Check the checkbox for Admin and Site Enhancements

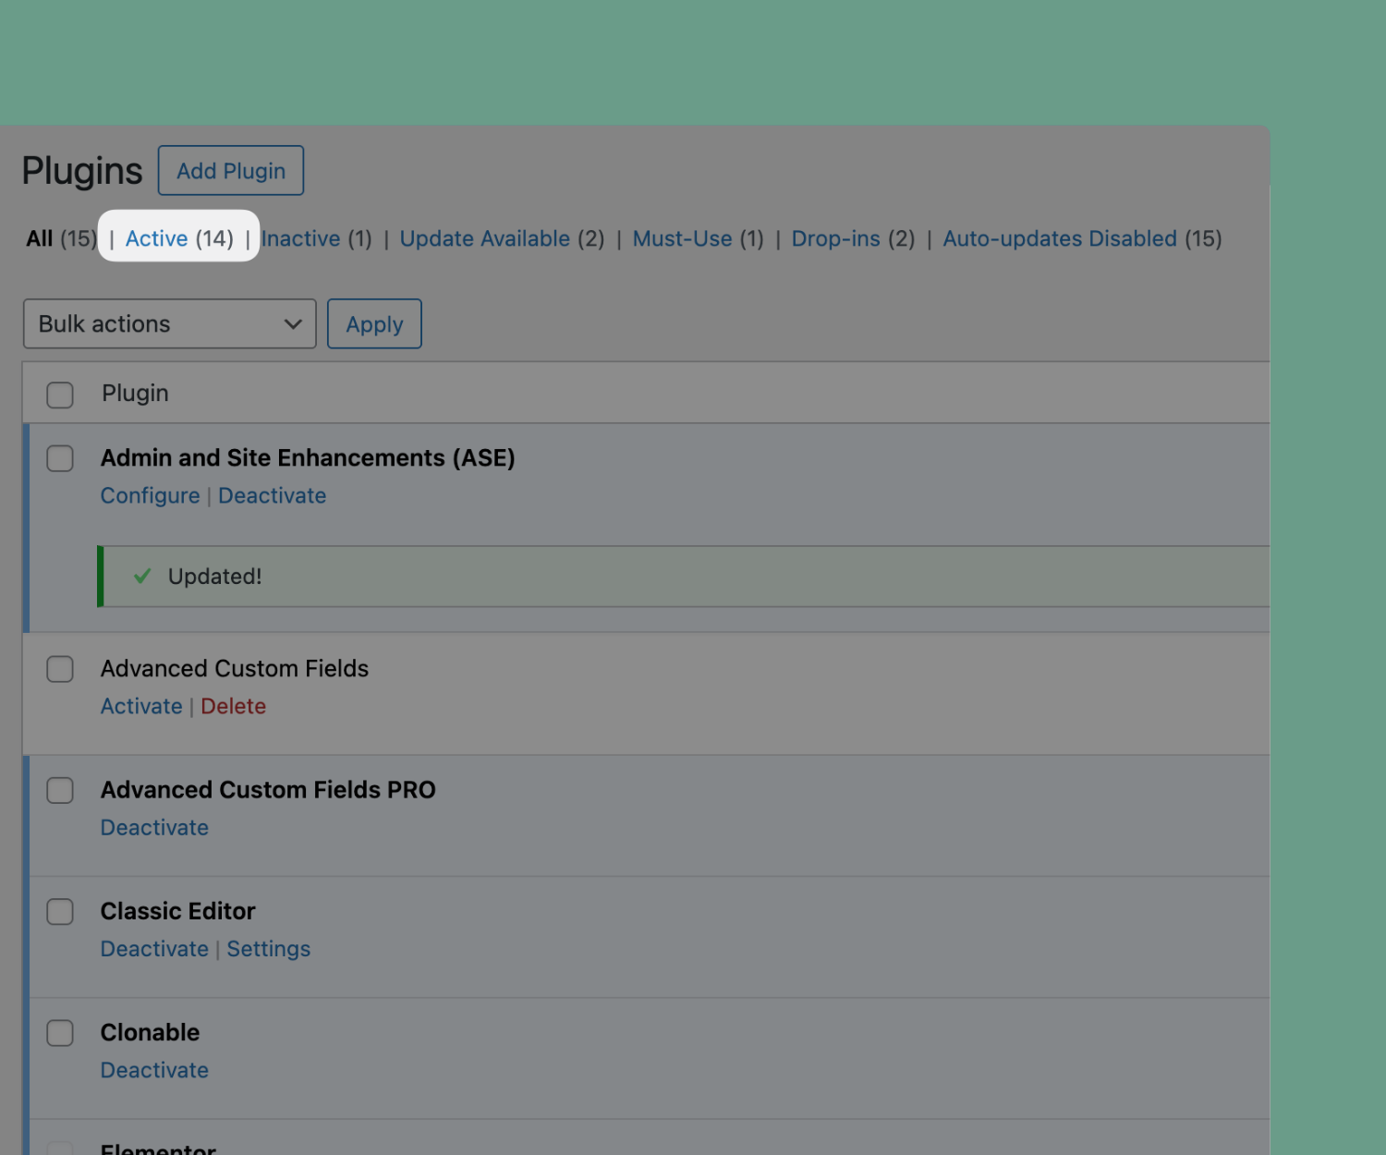(x=59, y=458)
